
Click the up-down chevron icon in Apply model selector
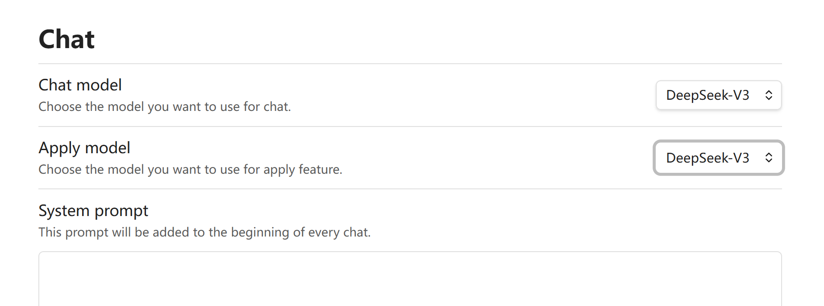coord(769,158)
